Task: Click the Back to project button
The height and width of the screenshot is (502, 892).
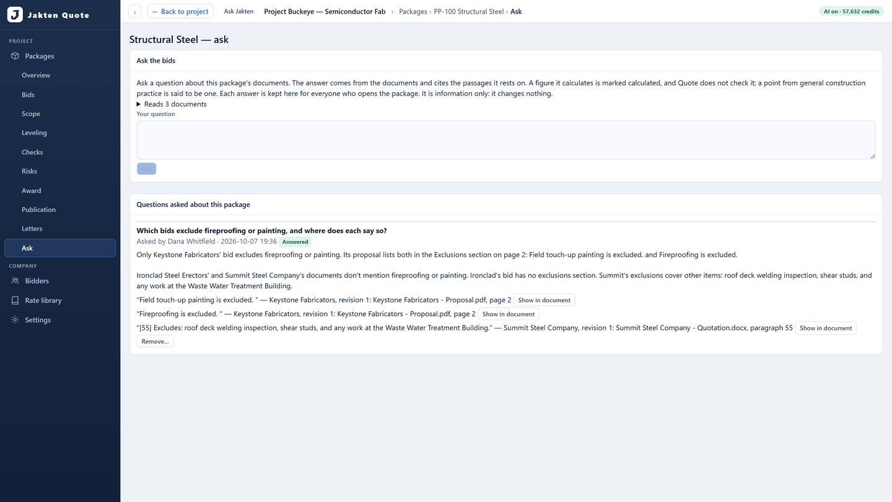Action: [180, 12]
